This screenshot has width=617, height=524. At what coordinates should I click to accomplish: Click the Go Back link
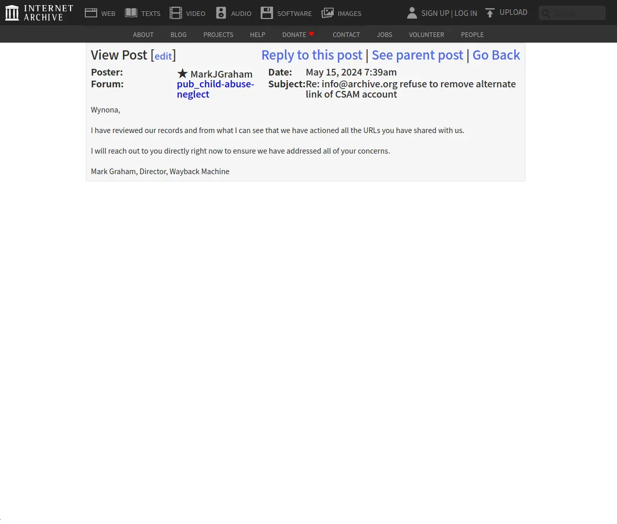click(496, 55)
